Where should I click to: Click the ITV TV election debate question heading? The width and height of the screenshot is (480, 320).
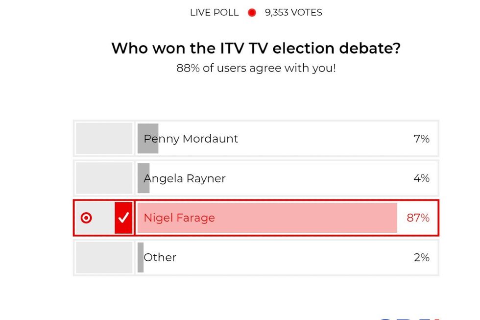tap(256, 49)
